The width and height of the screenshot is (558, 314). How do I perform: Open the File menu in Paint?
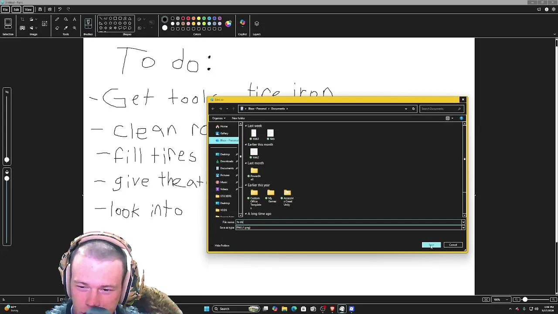pos(5,9)
